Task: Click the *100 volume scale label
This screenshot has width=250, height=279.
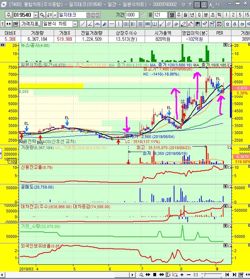Action: [13, 161]
